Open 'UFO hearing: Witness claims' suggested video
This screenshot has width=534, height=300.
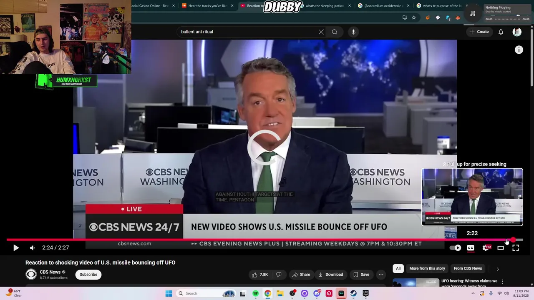point(469,283)
